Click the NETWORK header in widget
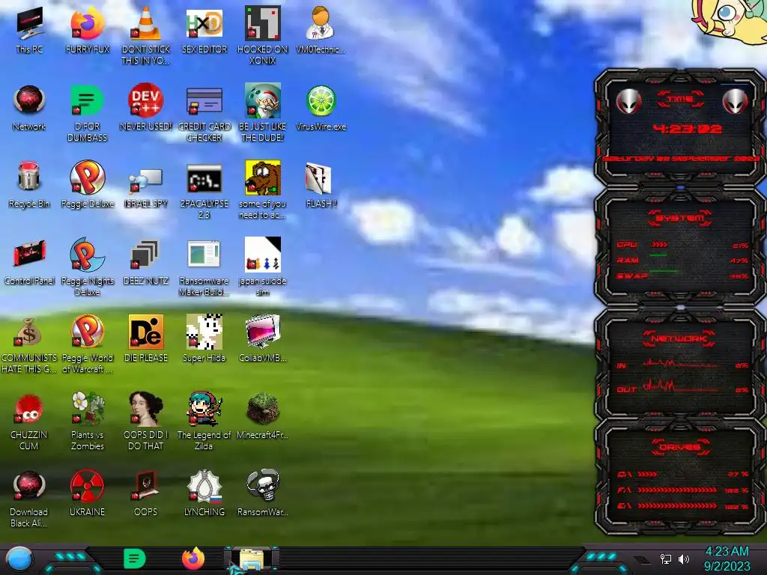 (679, 338)
